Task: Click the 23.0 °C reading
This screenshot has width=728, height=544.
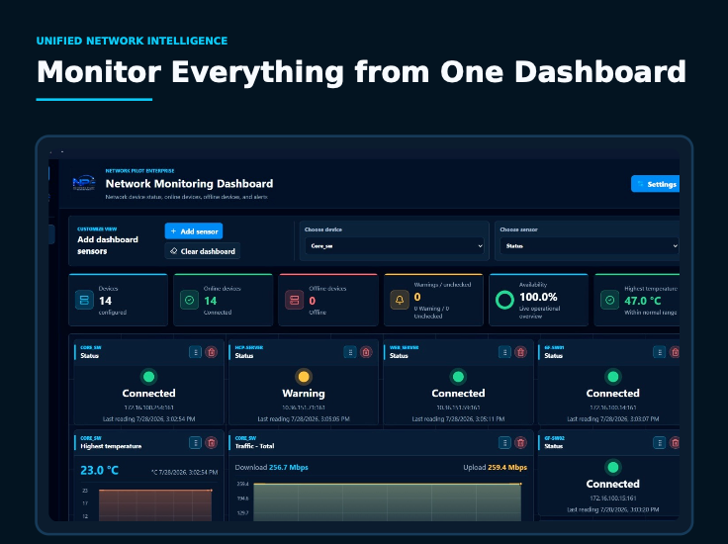Action: [99, 470]
